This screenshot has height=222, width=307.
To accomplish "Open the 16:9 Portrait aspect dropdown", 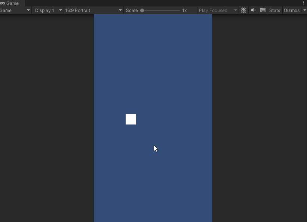I will 93,10.
